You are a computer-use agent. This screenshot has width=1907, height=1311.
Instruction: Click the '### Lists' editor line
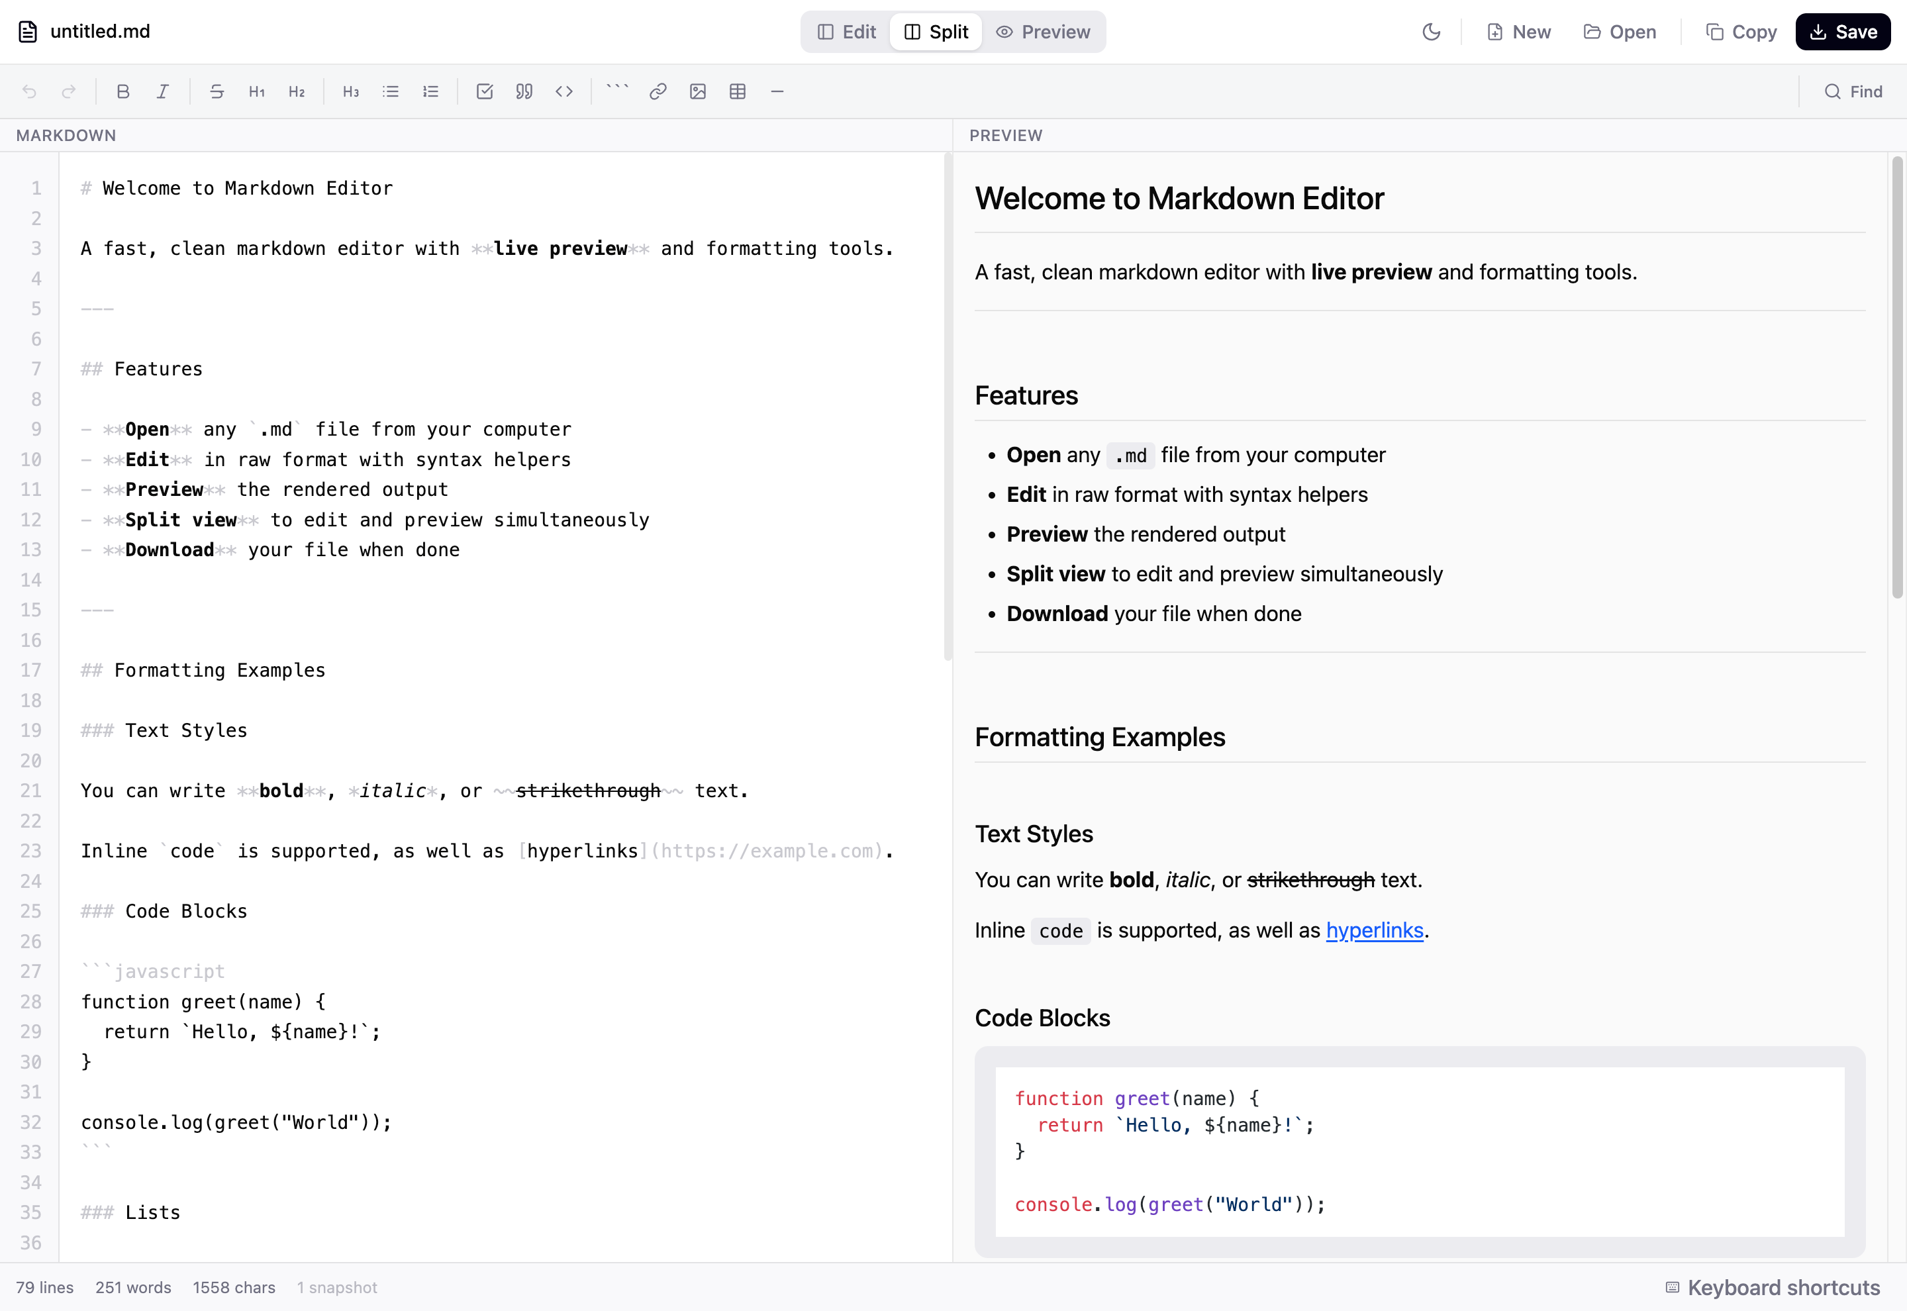click(x=130, y=1212)
